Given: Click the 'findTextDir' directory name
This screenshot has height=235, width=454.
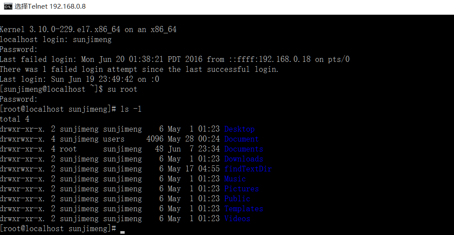Looking at the screenshot, I should pos(248,169).
